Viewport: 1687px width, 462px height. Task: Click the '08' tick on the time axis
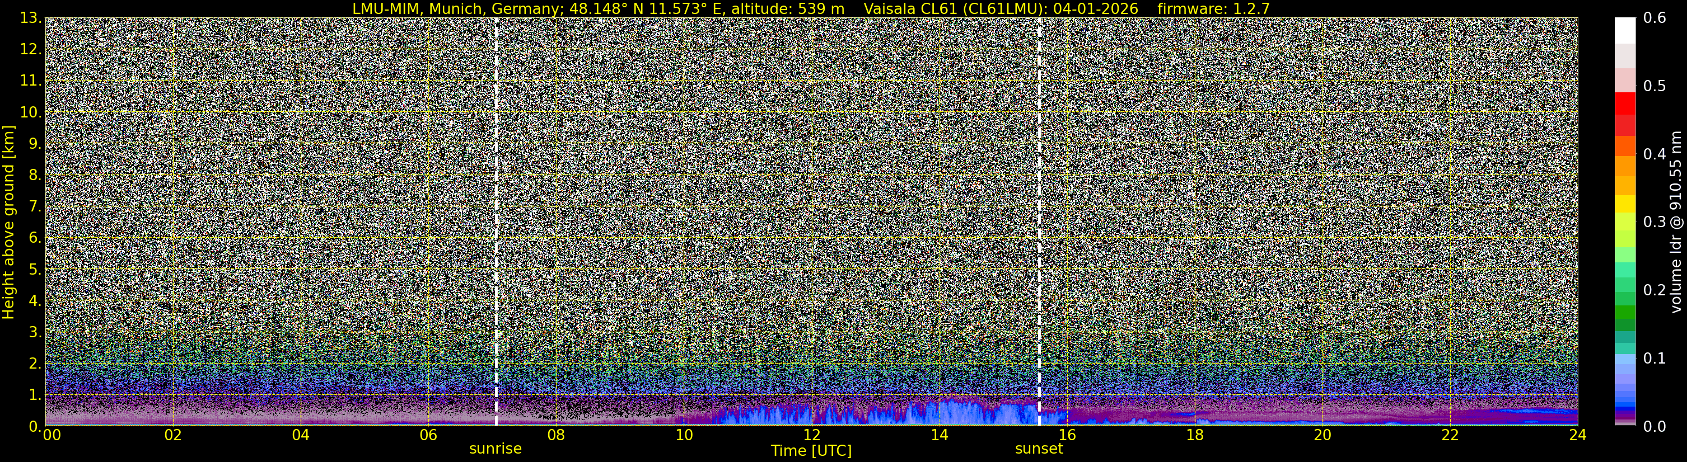tap(556, 435)
